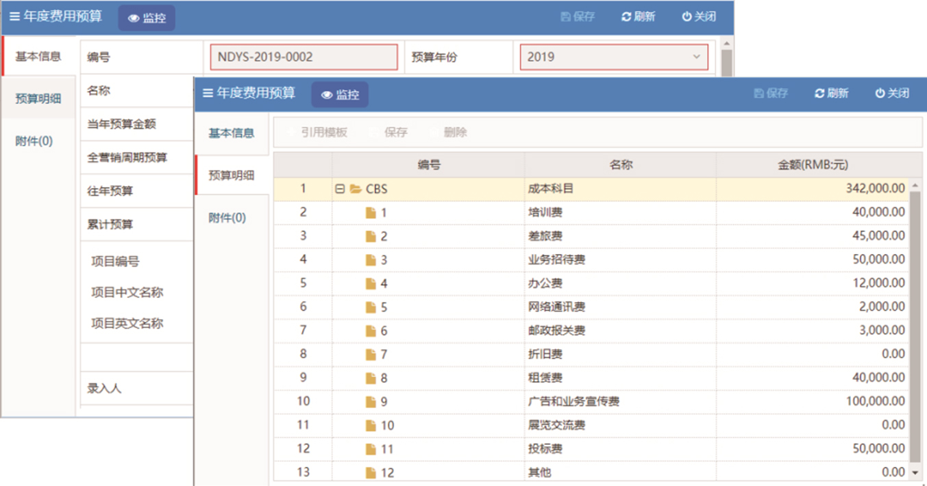Select the 广告和业务宣传费 row

pyautogui.click(x=573, y=402)
